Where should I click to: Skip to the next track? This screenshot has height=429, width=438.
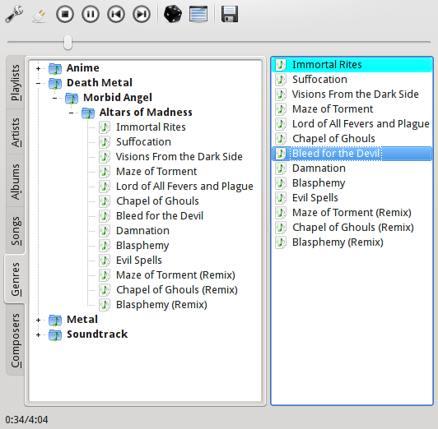[x=142, y=14]
